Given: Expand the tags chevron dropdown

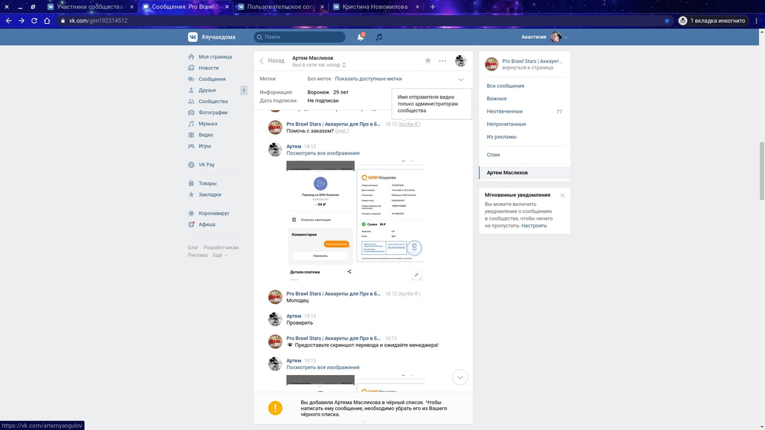Looking at the screenshot, I should (461, 79).
